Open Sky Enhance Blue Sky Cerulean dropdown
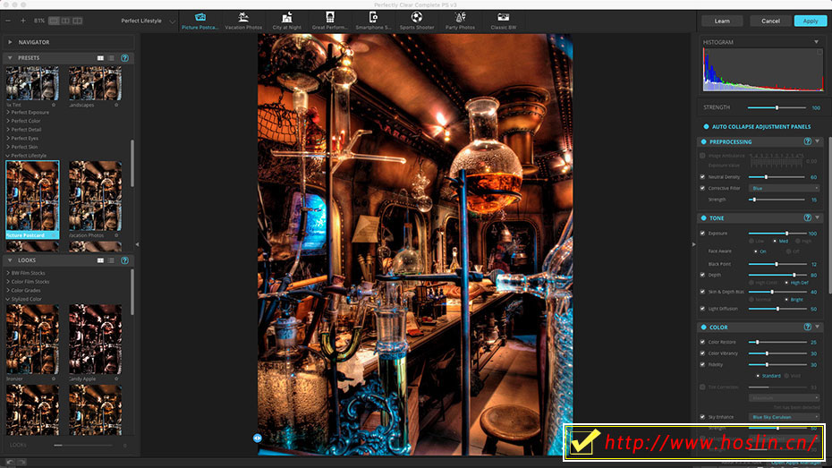This screenshot has height=468, width=832. tap(784, 417)
